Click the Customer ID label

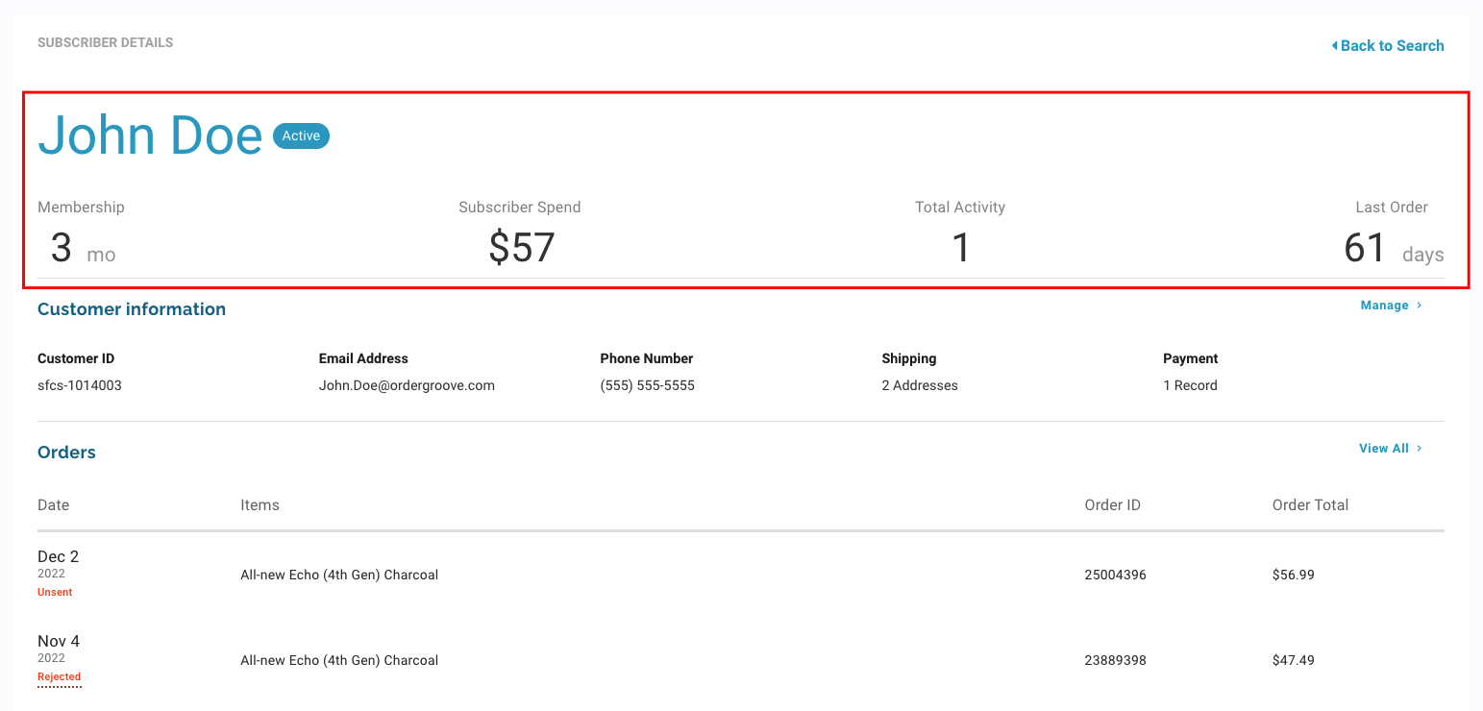(x=76, y=358)
